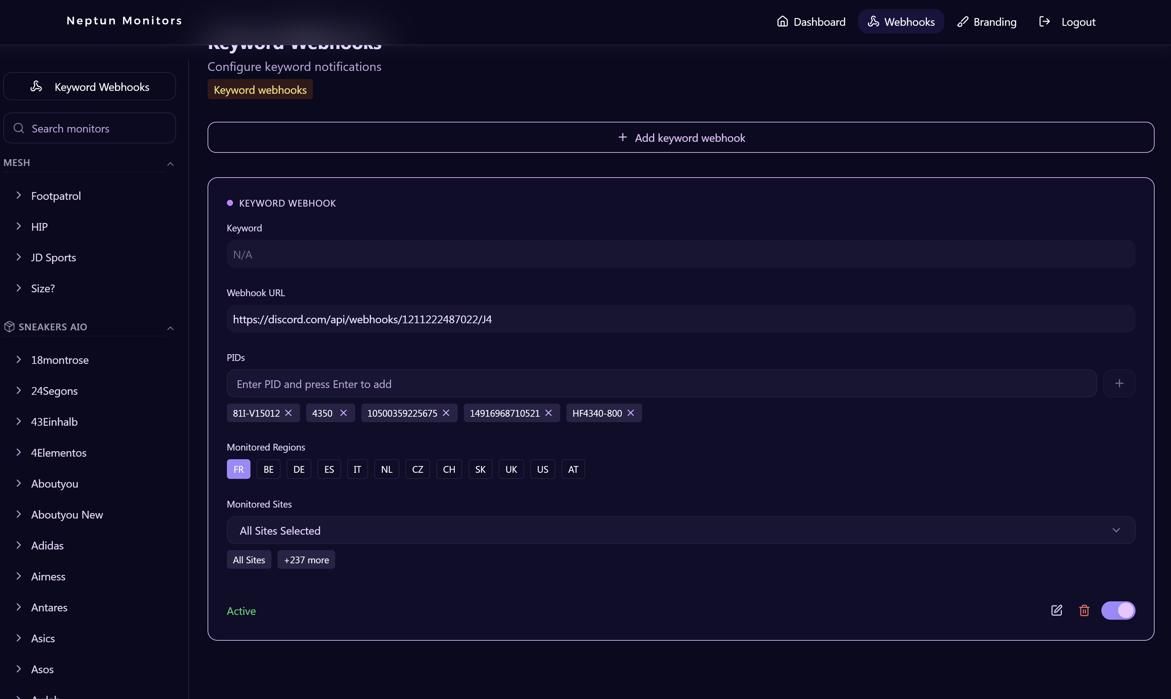Remove PID tag 14916968710521

[x=549, y=413]
